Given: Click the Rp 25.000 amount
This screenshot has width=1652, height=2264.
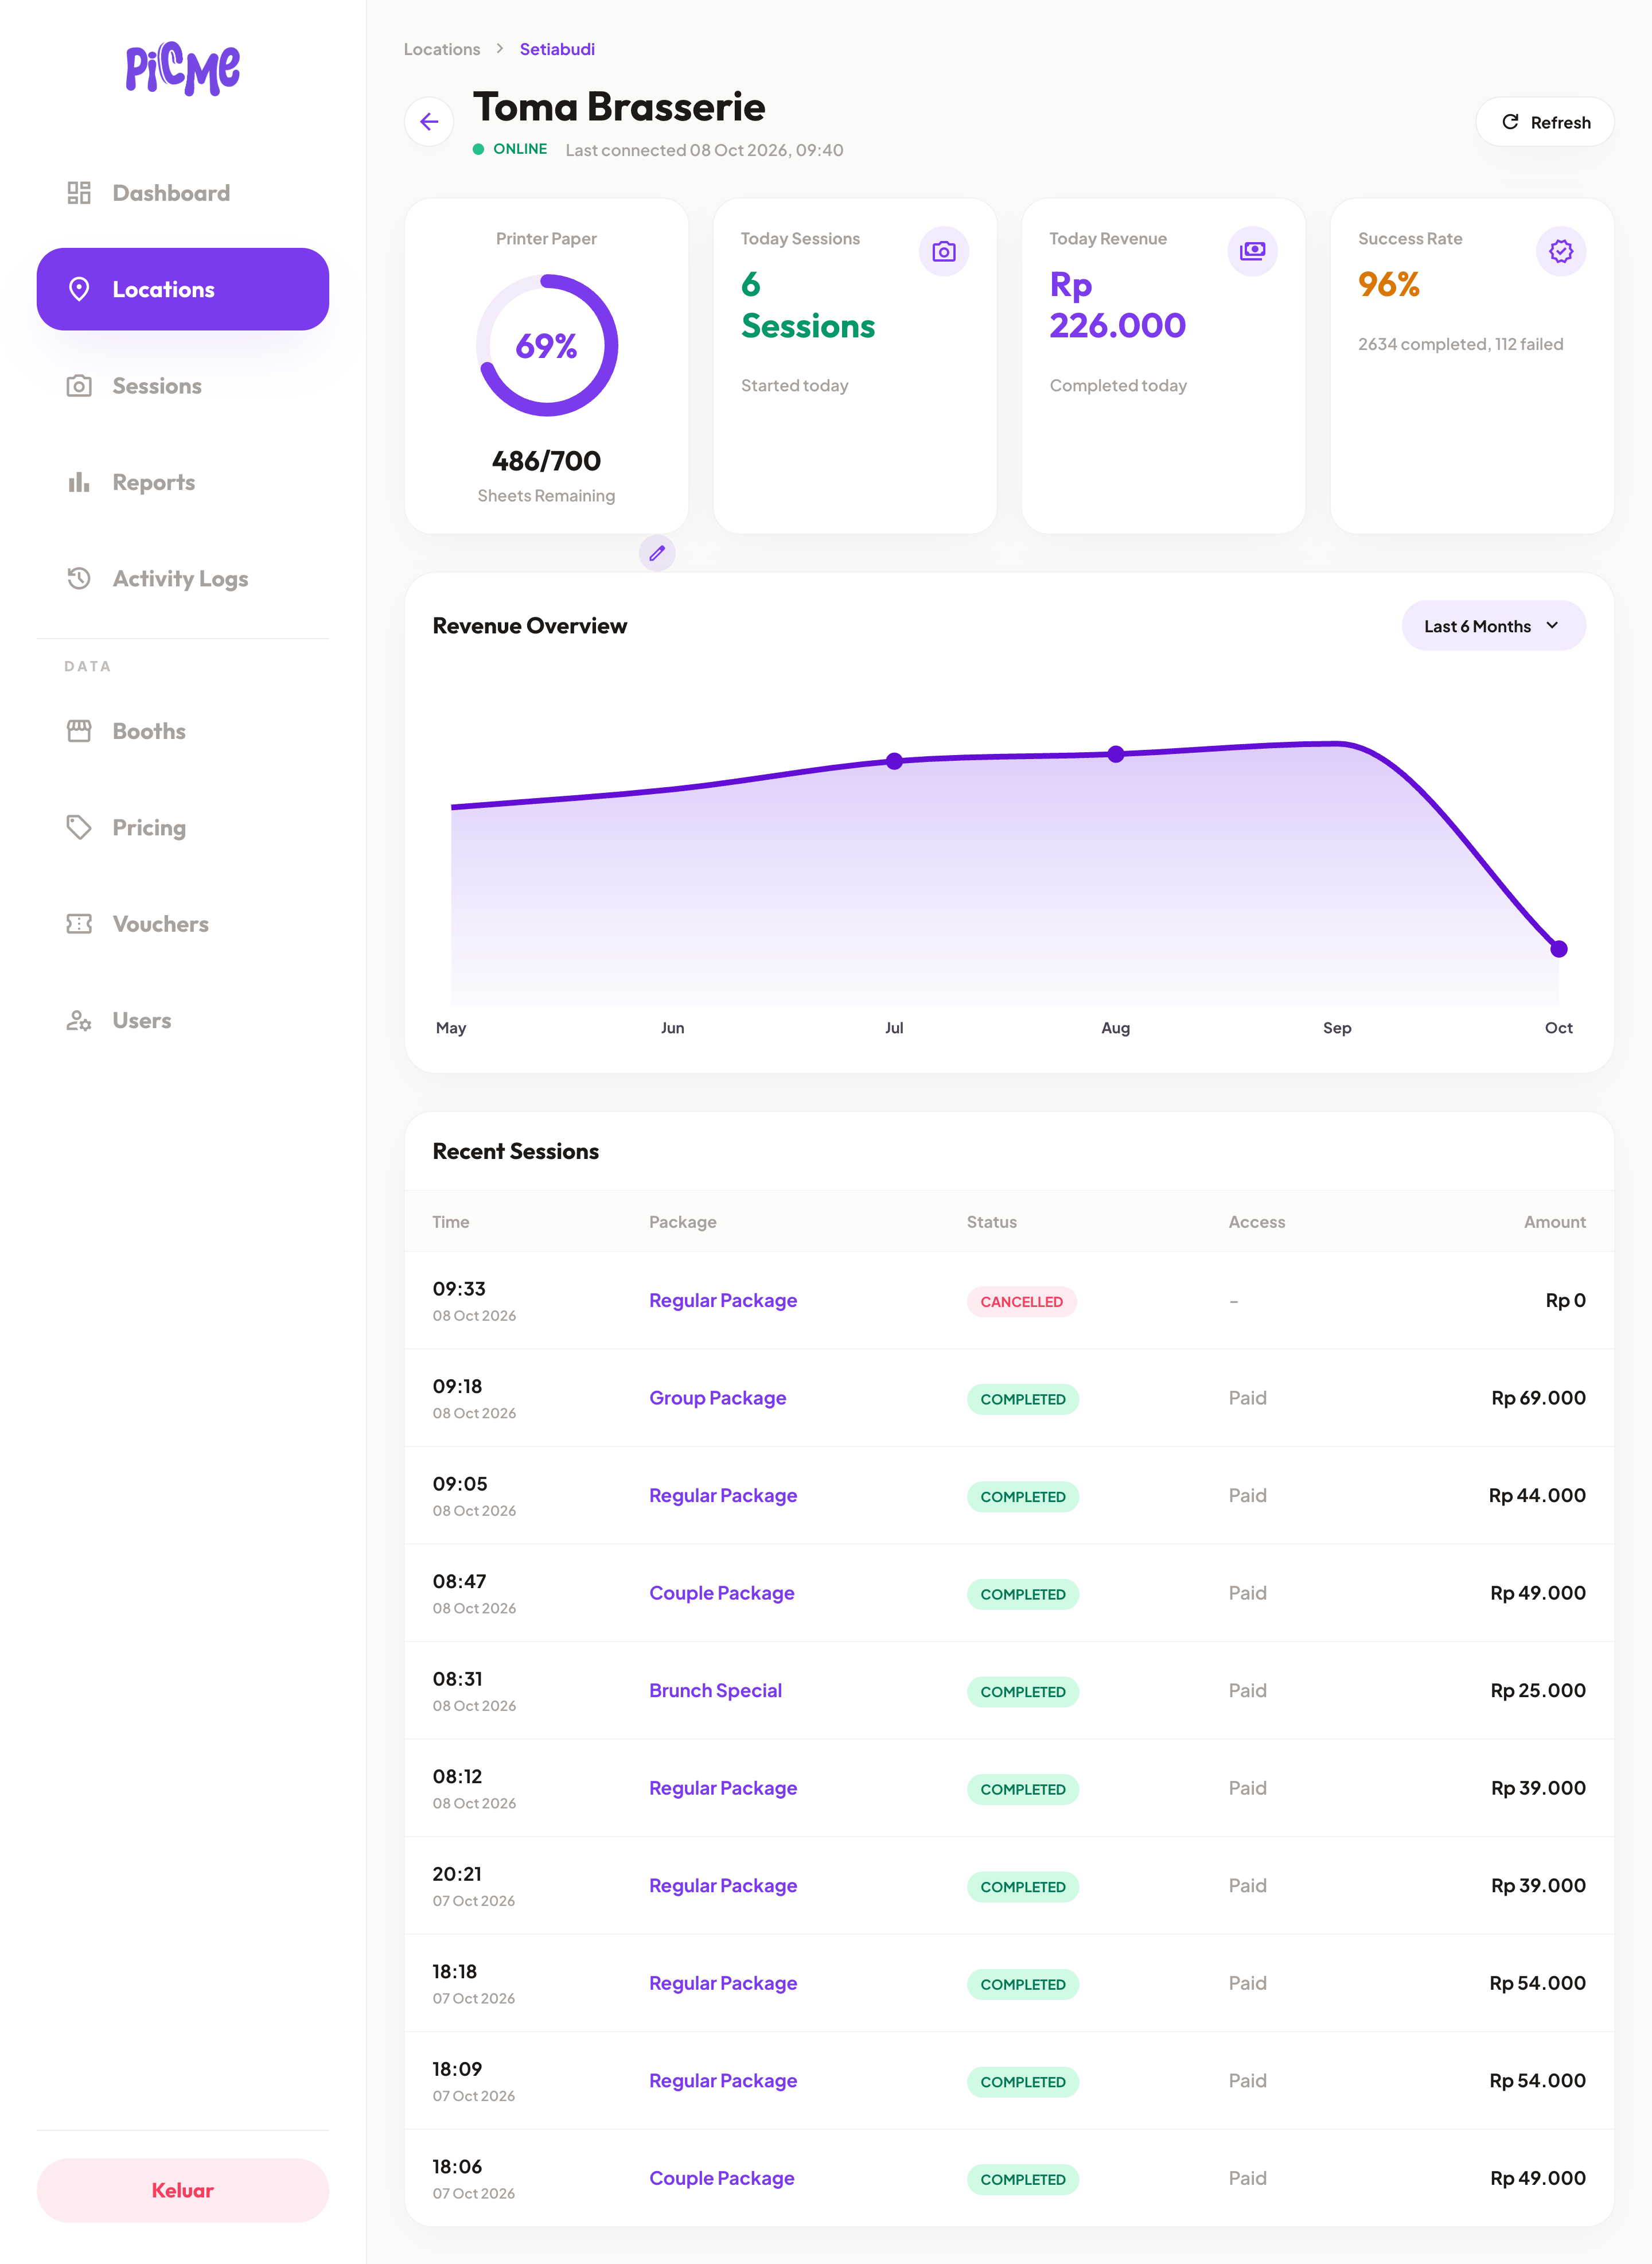Looking at the screenshot, I should [1538, 1690].
